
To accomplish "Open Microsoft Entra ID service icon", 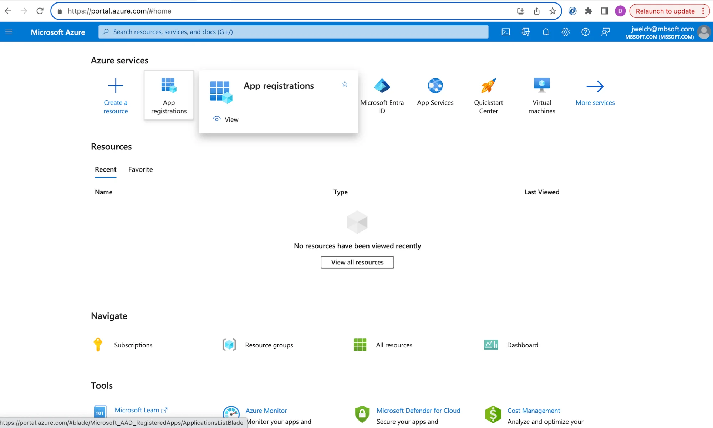I will 382,86.
